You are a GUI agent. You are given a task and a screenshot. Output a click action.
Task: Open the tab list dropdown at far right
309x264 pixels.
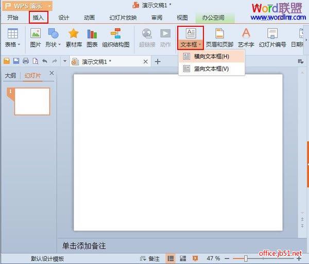(x=301, y=61)
